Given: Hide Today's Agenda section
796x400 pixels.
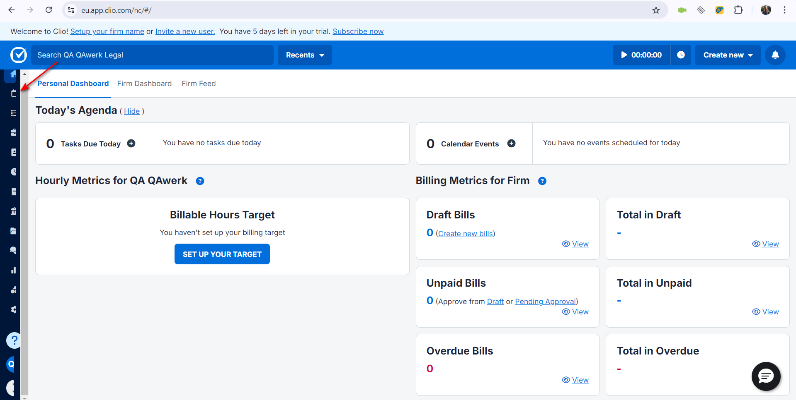Looking at the screenshot, I should (x=132, y=111).
